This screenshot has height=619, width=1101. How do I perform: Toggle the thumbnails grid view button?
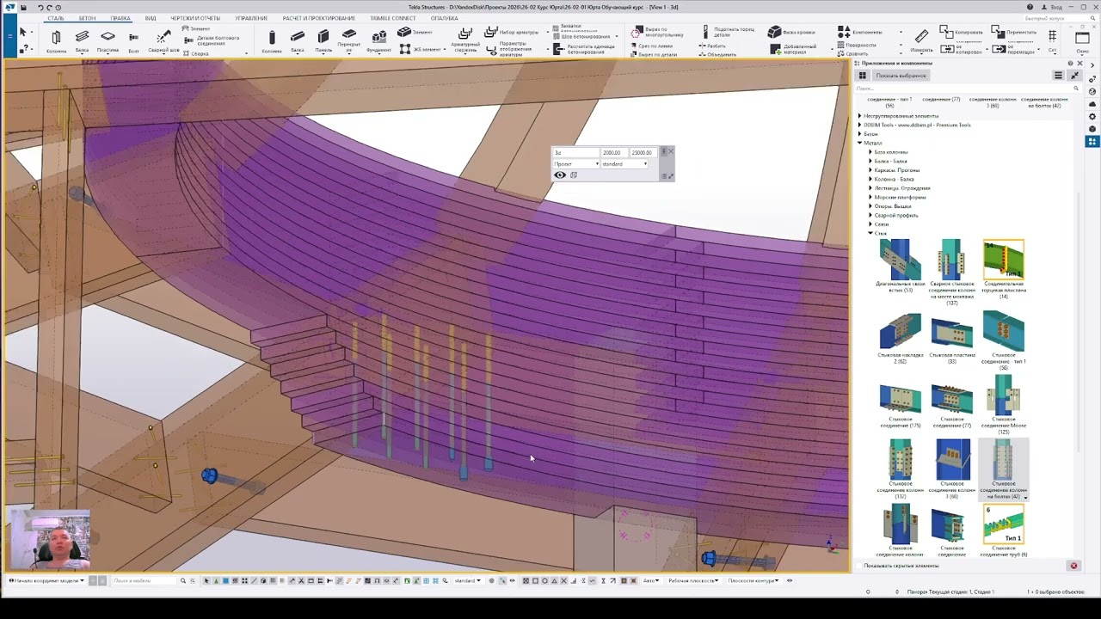(x=863, y=76)
